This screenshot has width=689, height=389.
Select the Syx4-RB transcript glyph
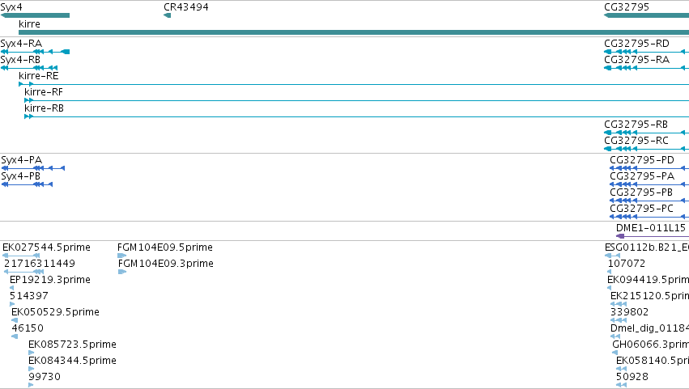[29, 68]
